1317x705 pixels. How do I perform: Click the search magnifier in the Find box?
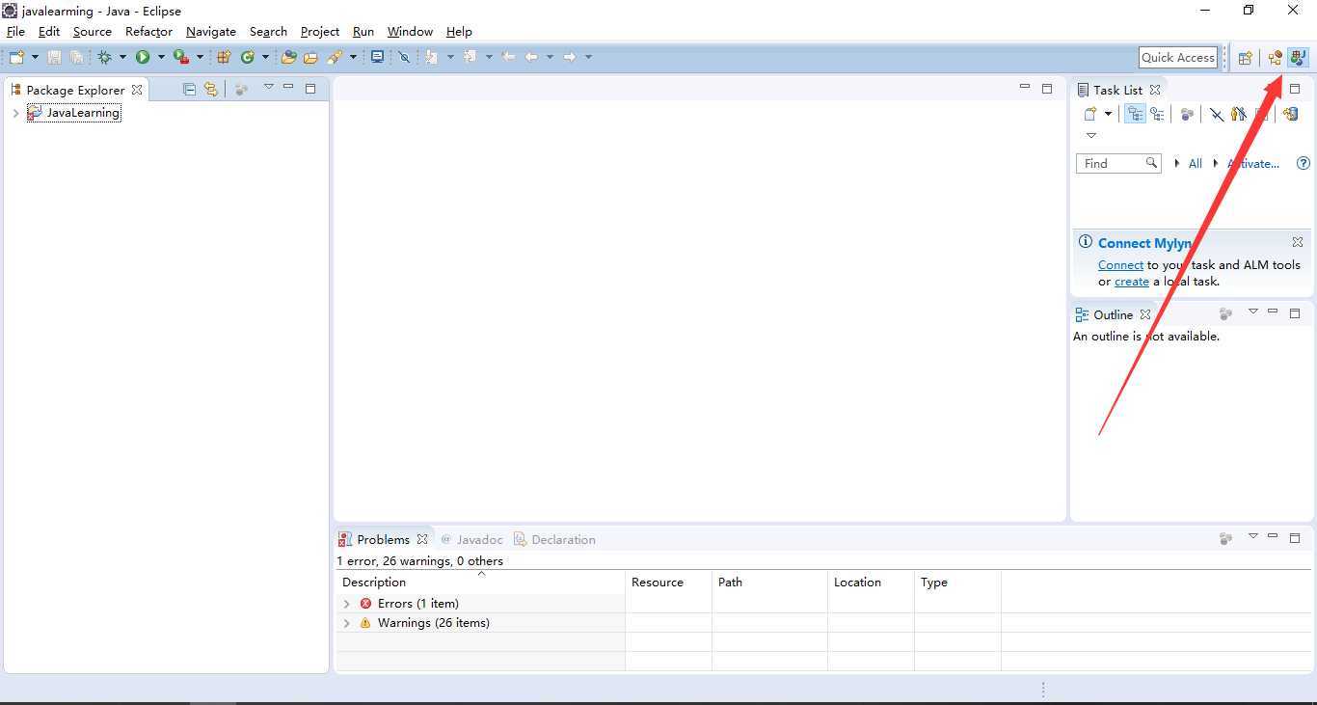click(1151, 163)
